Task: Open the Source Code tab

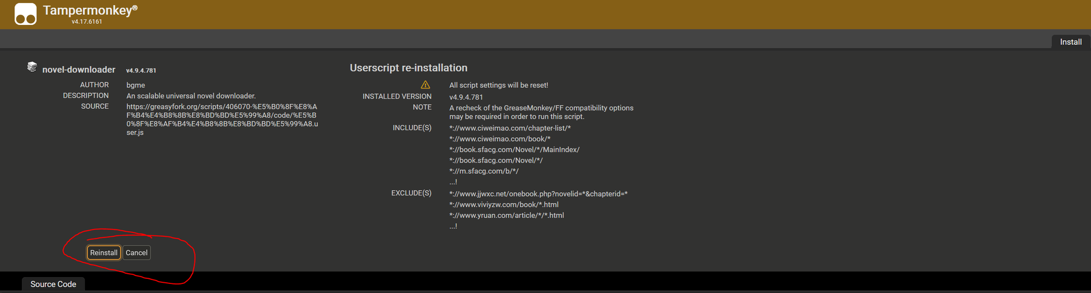Action: point(53,284)
